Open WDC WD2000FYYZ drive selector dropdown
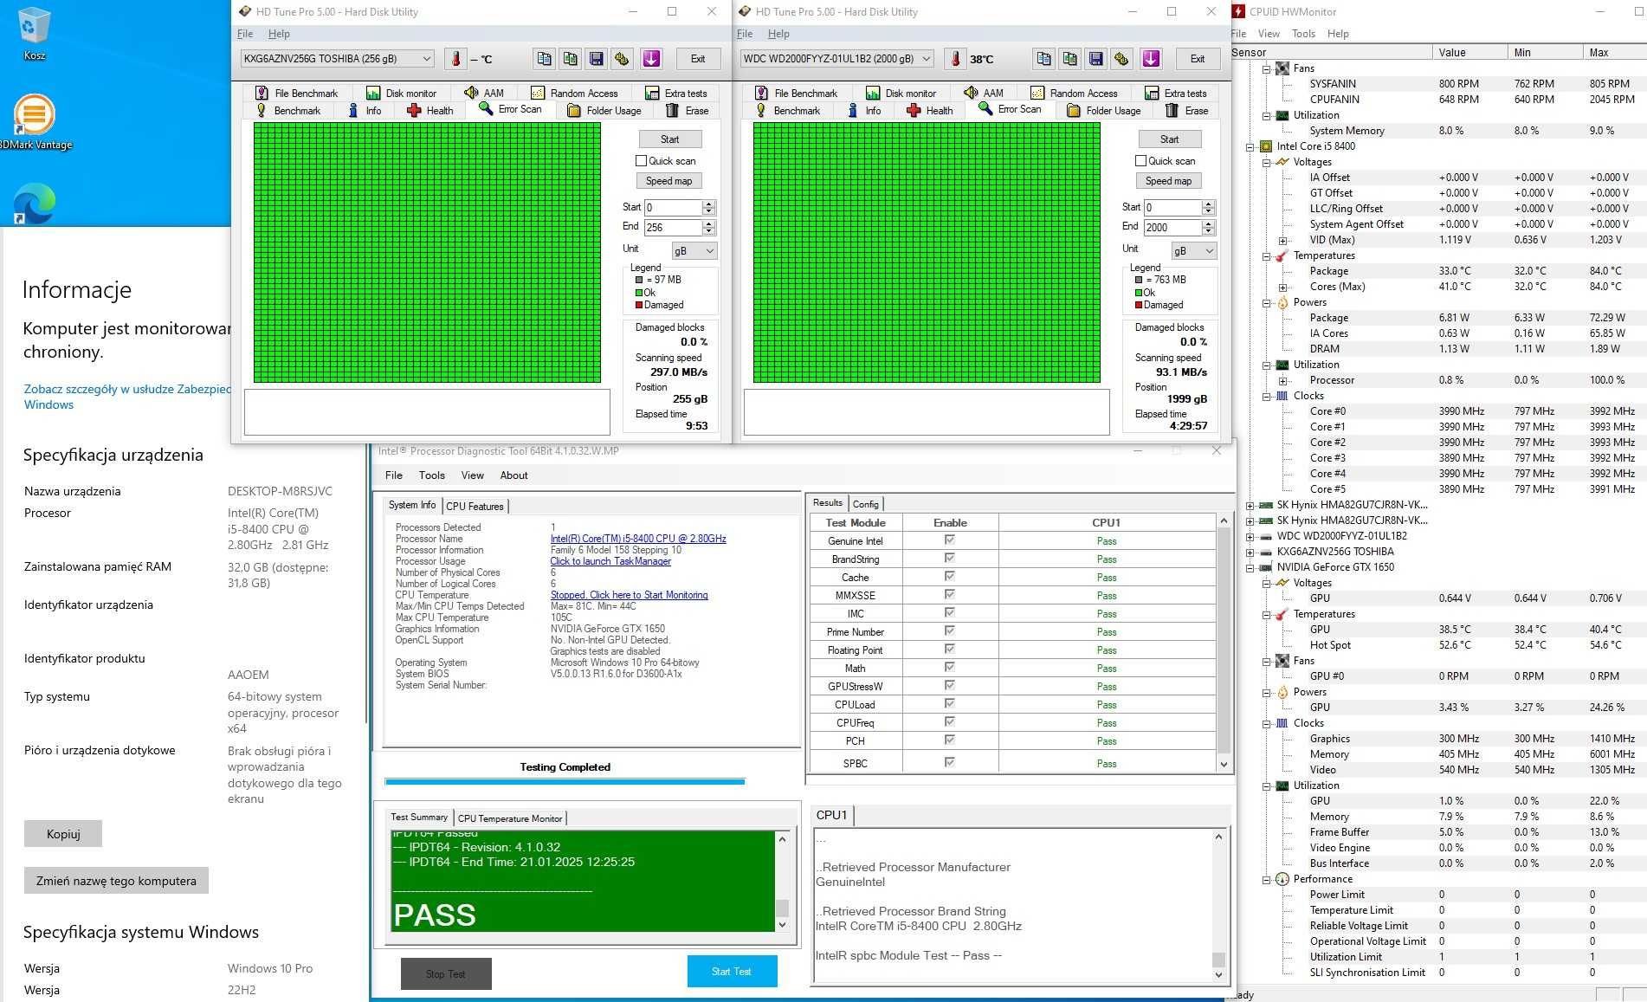Screen dimensions: 1647x1002 [836, 59]
